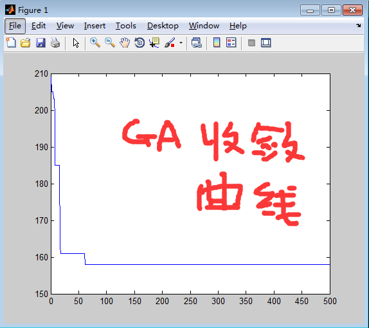Click the blue convergence curve plateau line
The image size is (369, 328).
(x=207, y=264)
